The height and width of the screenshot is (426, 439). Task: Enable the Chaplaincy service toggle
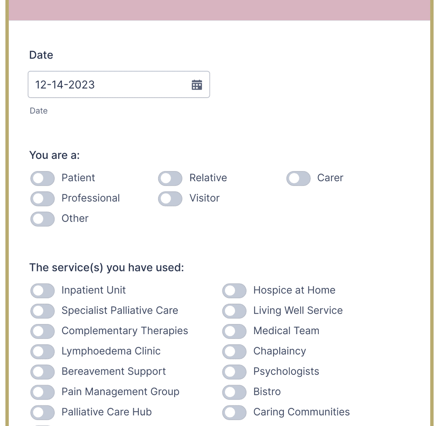point(234,351)
